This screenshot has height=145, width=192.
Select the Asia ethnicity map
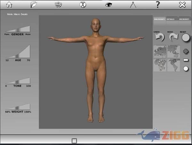[x=173, y=51]
